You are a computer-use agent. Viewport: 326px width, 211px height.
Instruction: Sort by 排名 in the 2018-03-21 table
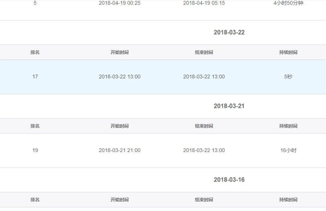point(35,126)
